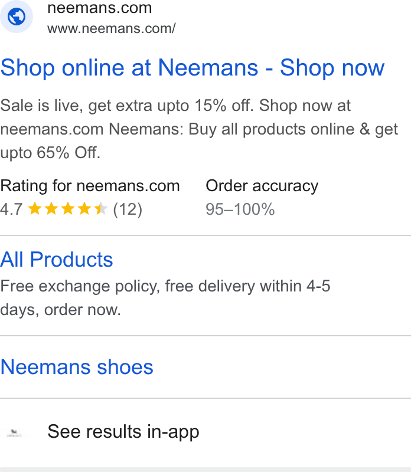Click the Sale is live description line
Image resolution: width=411 pixels, height=472 pixels.
(x=175, y=106)
